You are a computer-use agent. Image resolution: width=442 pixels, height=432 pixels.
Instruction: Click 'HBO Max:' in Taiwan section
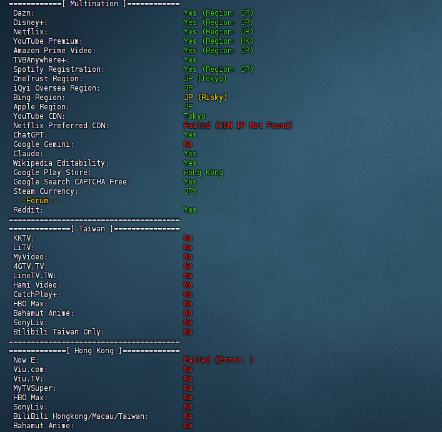30,304
